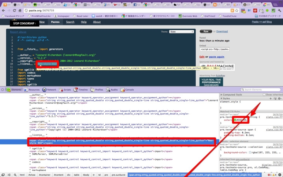Open DevTools settings gear at bottom right
This screenshot has width=283, height=177.
pyautogui.click(x=280, y=175)
